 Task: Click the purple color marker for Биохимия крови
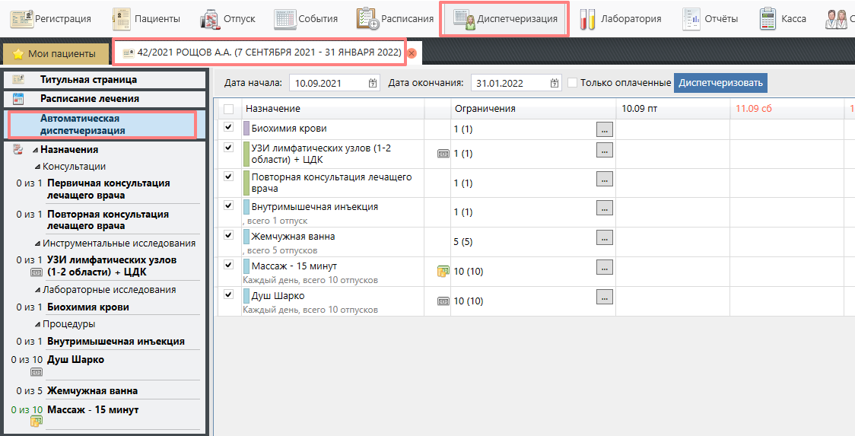(246, 129)
